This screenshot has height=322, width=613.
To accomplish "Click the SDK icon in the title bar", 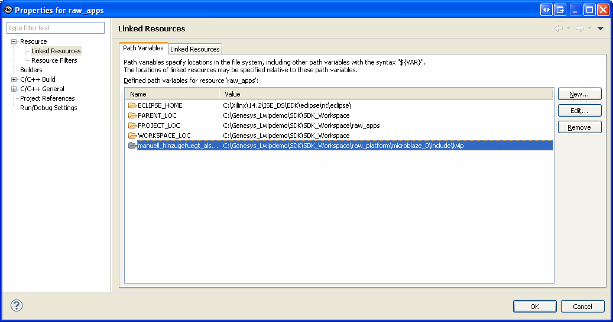I will pyautogui.click(x=8, y=10).
